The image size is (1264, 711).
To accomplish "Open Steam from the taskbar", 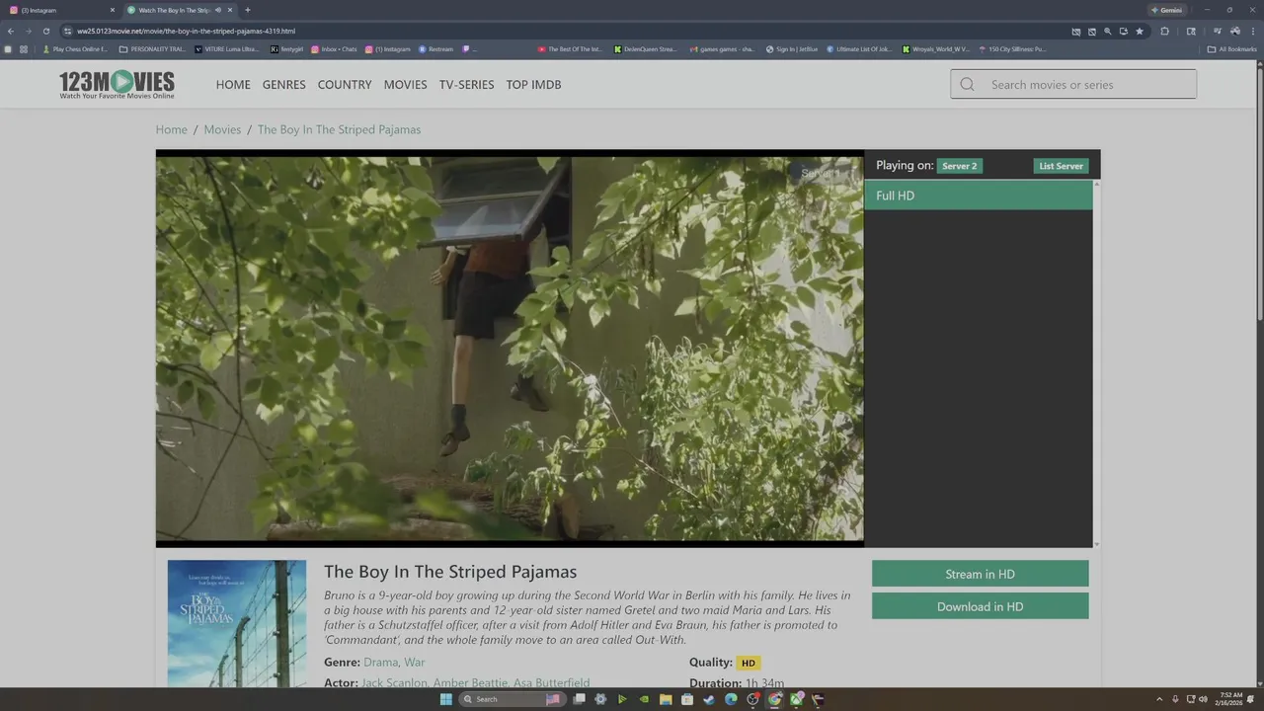I will tap(709, 699).
